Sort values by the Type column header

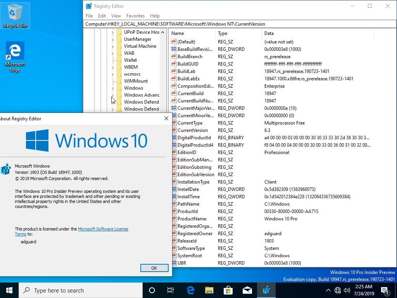click(238, 33)
